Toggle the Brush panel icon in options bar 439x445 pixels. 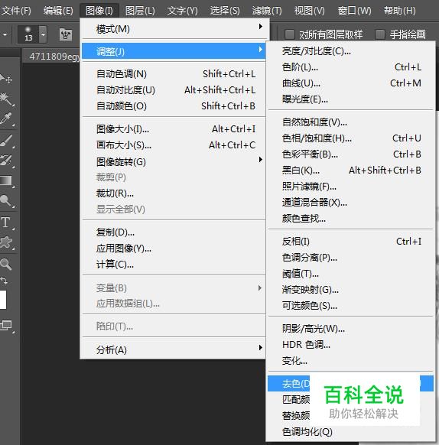(x=66, y=34)
